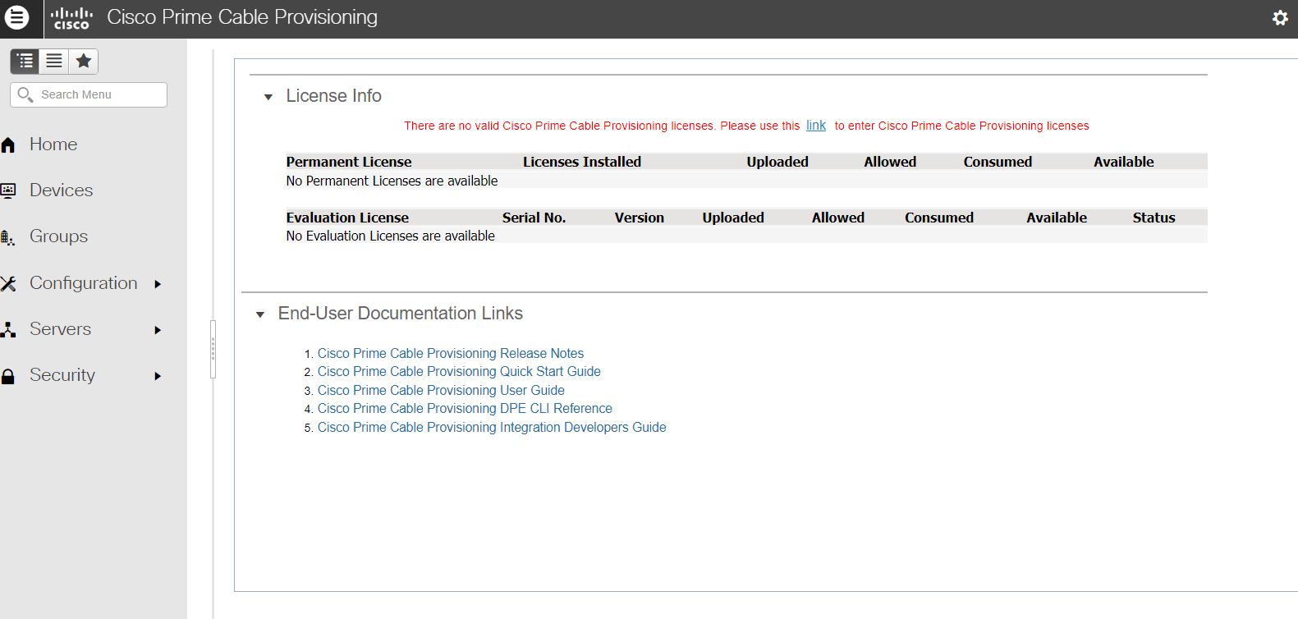Screen dimensions: 1298x619
Task: Switch to tree menu view icon
Action: point(25,61)
